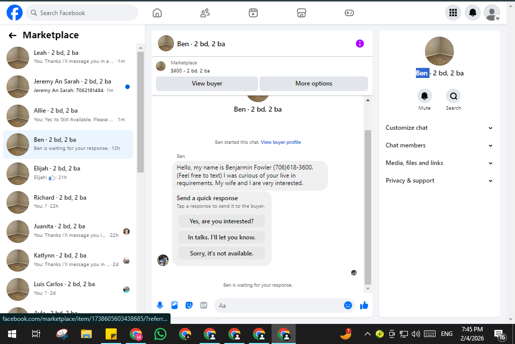Open the notifications bell in top bar
Image resolution: width=515 pixels, height=344 pixels.
[473, 13]
